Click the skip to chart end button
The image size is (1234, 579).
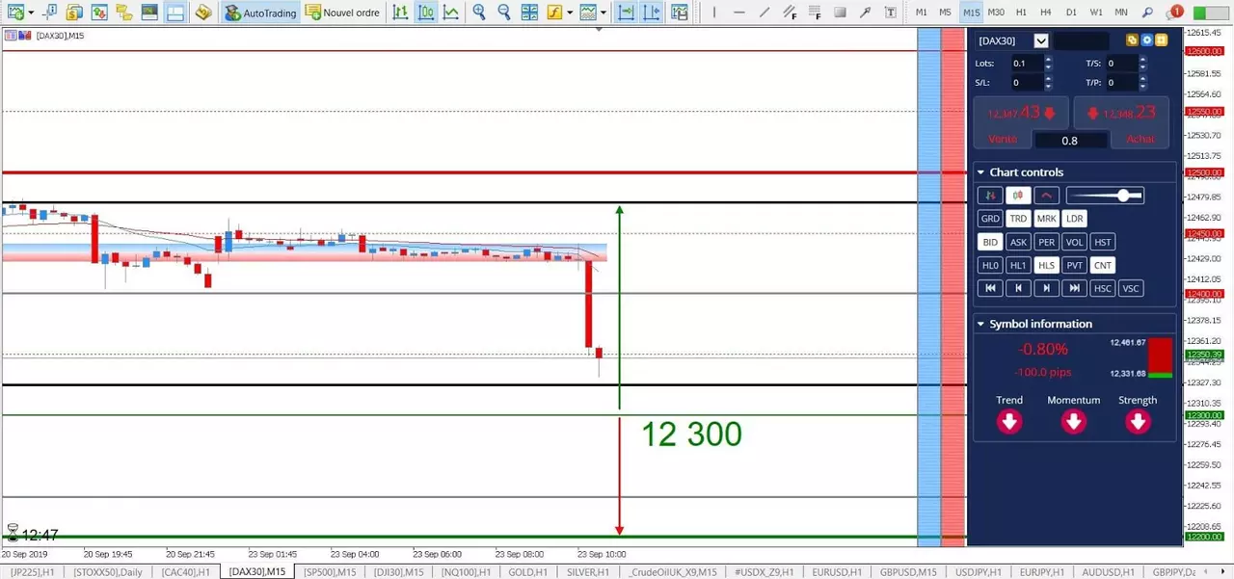[1075, 288]
